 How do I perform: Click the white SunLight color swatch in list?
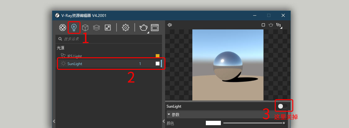click(158, 64)
